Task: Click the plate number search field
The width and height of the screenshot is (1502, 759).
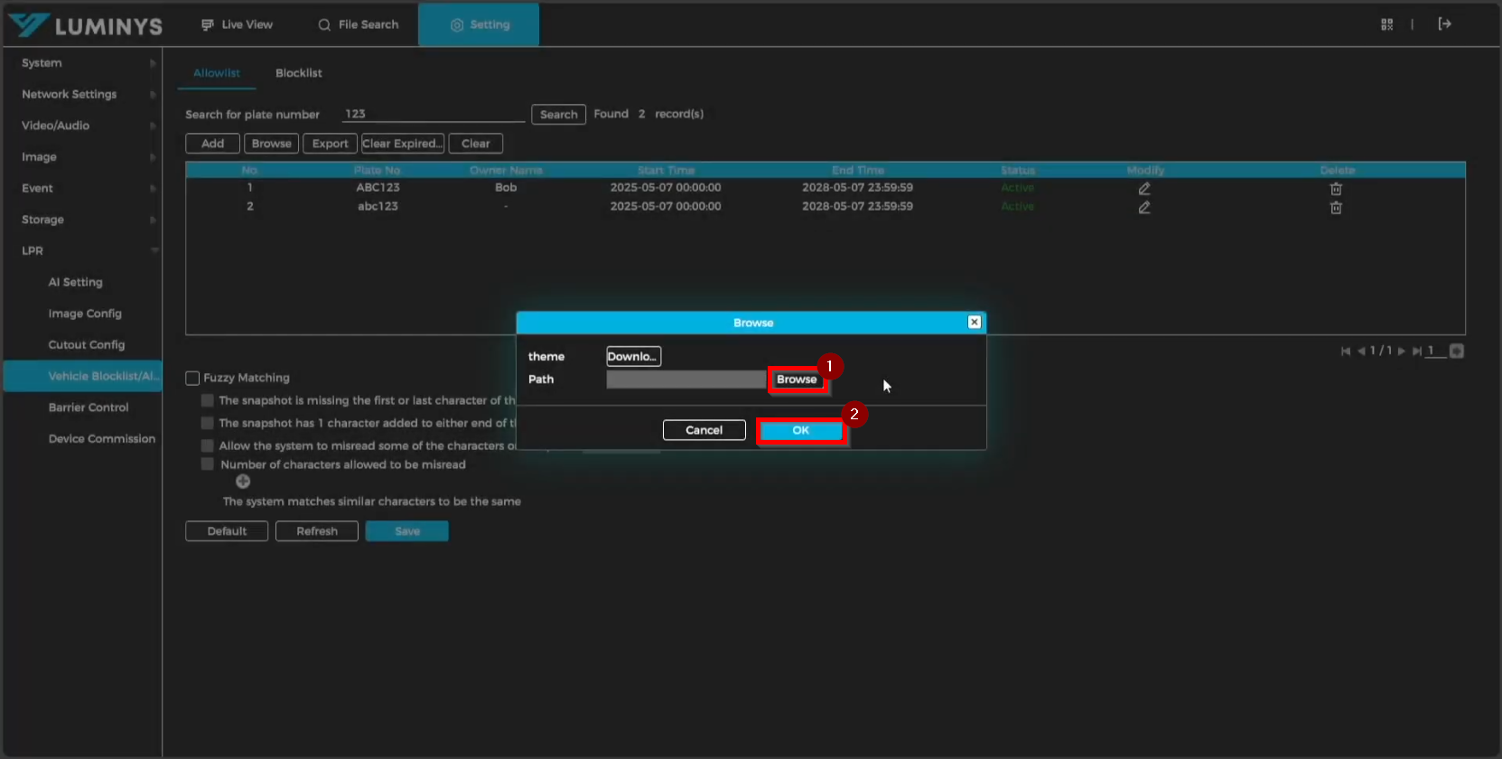Action: pos(433,114)
